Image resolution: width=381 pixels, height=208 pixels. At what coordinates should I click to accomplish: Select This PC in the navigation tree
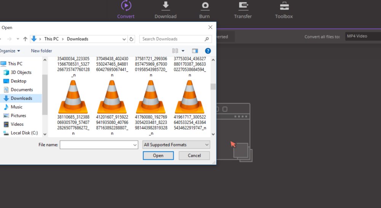point(15,64)
